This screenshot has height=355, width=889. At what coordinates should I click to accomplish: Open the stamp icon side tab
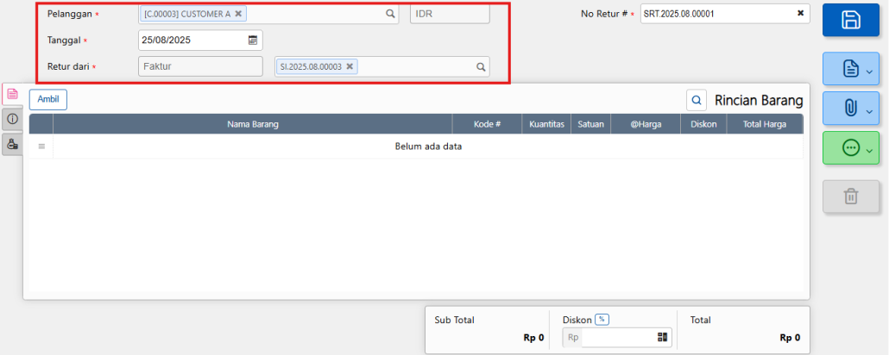tap(12, 144)
